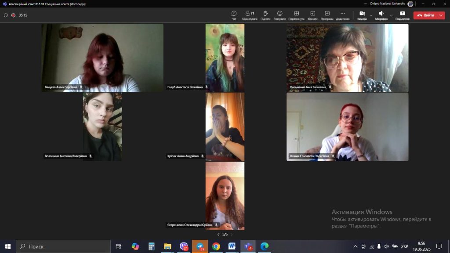Open the battery status tray icon
This screenshot has width=450, height=253.
click(x=395, y=246)
